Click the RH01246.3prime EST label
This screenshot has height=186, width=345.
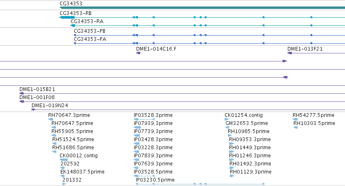tap(250, 156)
